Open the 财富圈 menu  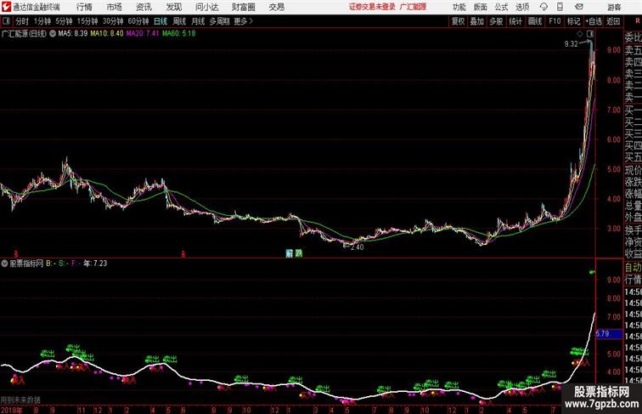(243, 7)
